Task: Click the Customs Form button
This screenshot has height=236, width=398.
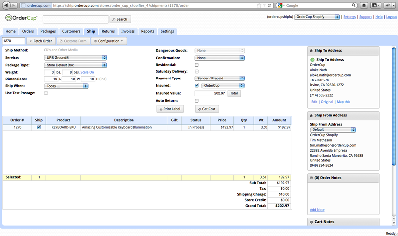Action: click(73, 41)
